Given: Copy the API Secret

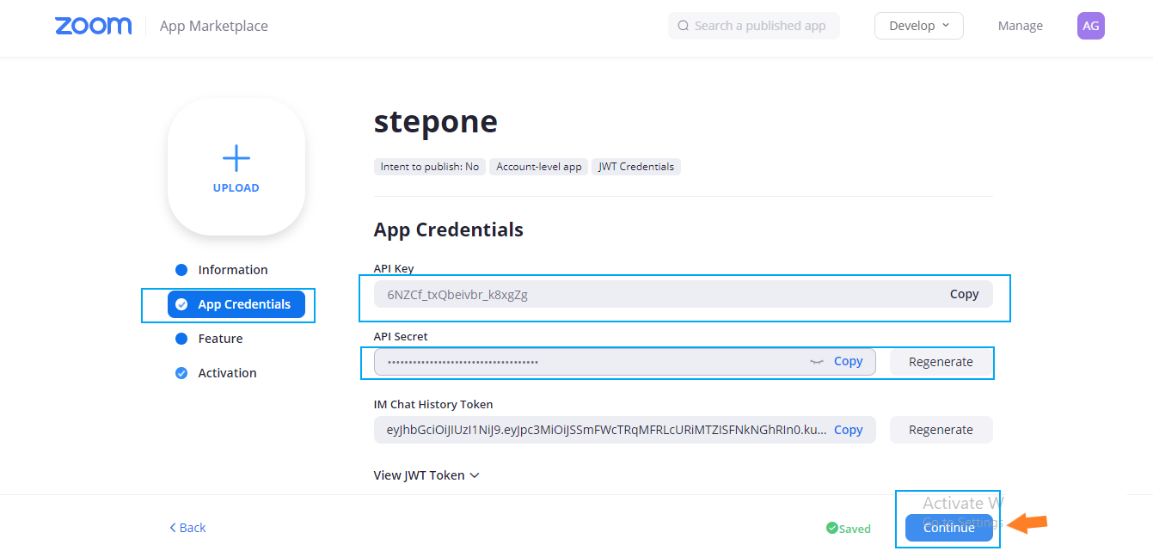Looking at the screenshot, I should (x=849, y=362).
